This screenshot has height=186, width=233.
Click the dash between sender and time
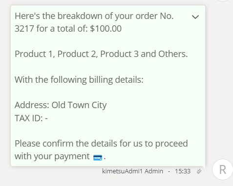[169, 171]
